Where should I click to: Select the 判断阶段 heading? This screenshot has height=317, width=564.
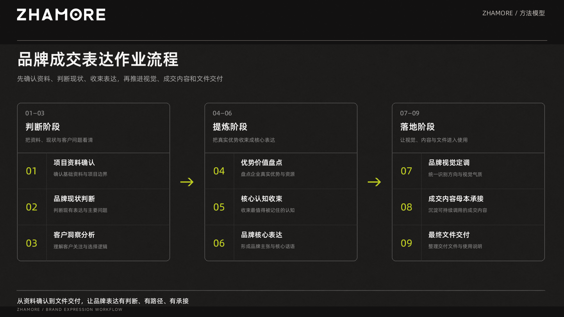pos(43,127)
